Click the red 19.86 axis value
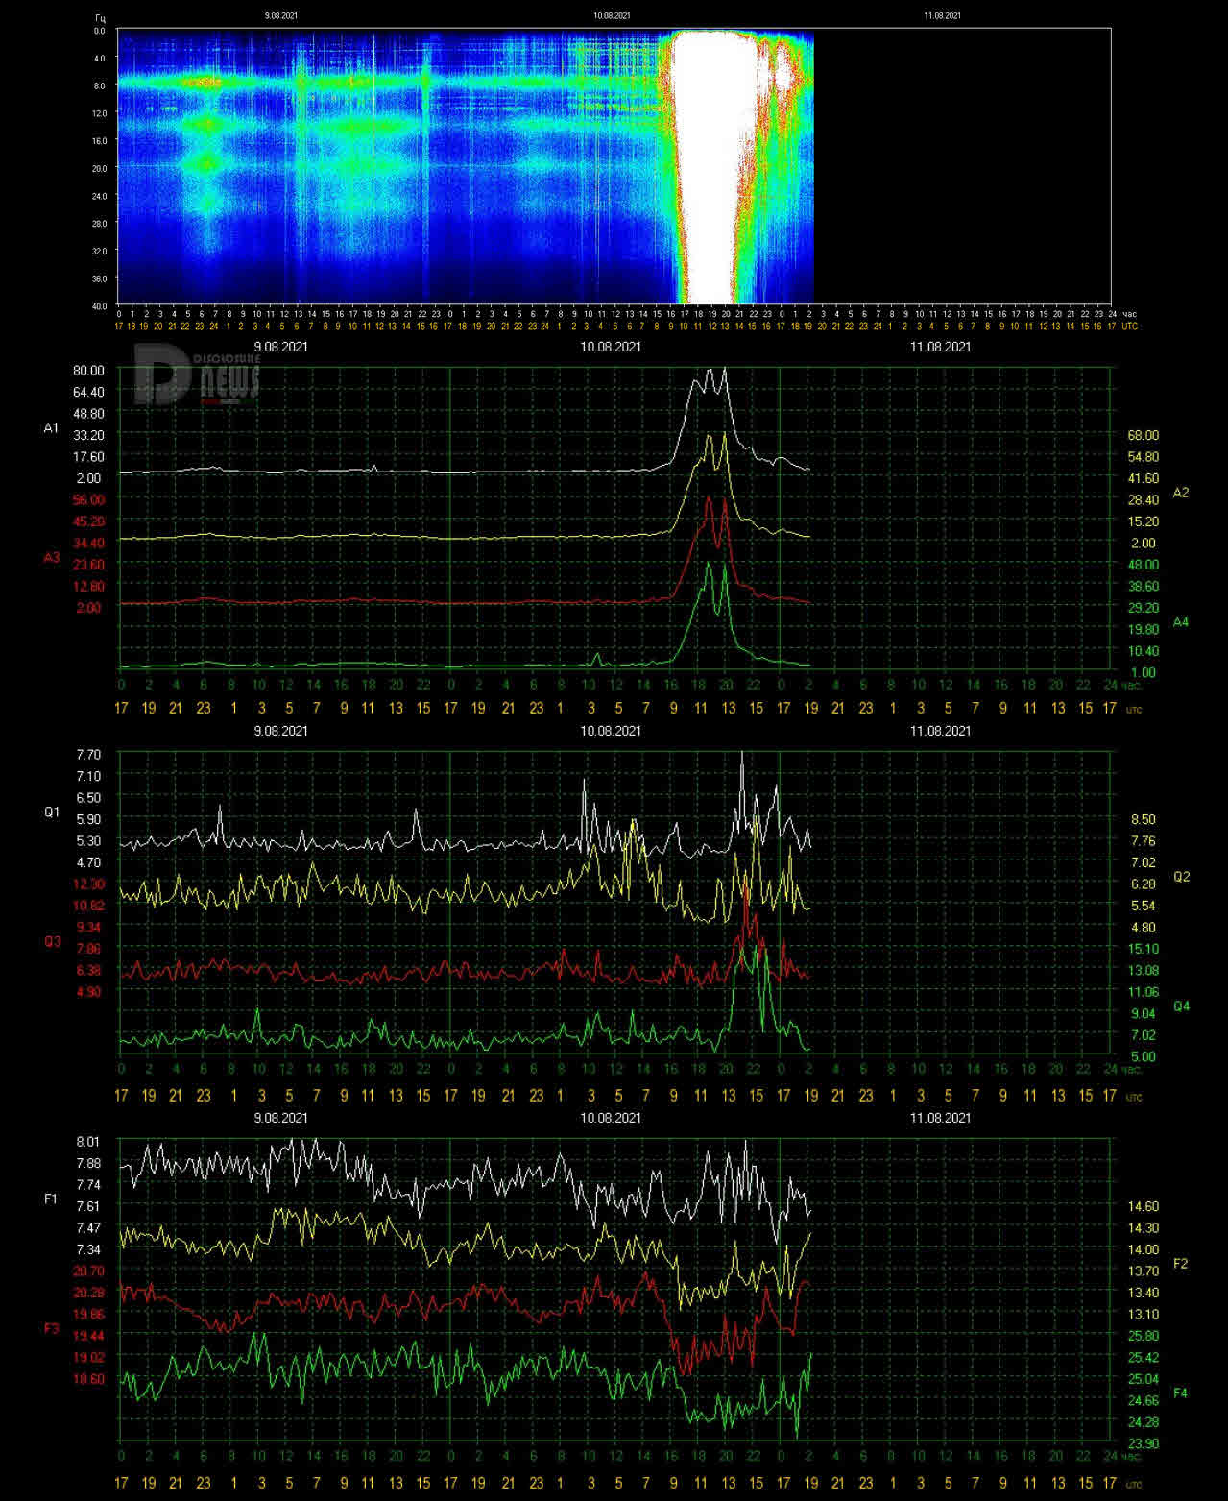Image resolution: width=1228 pixels, height=1501 pixels. tap(88, 1314)
